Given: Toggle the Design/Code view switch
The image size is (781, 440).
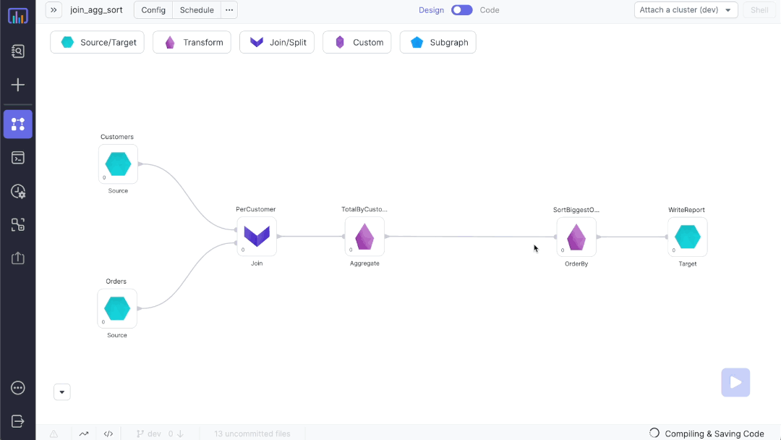Looking at the screenshot, I should [x=461, y=10].
